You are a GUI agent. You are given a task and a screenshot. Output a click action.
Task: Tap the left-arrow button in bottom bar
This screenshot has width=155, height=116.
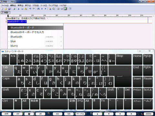coord(120,114)
